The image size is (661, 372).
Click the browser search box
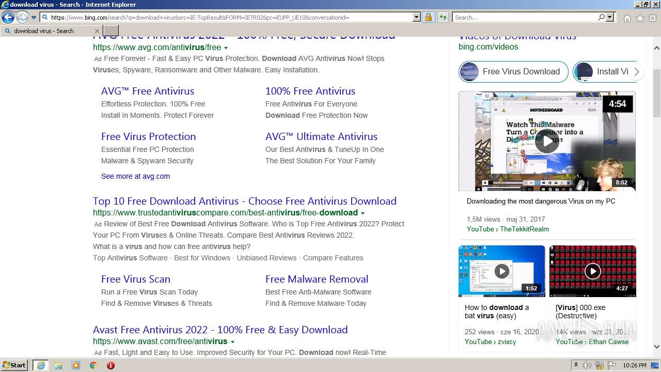(x=525, y=18)
